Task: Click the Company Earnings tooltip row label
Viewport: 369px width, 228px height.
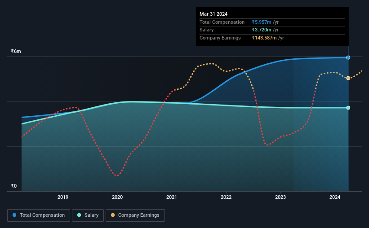Action: coord(220,38)
